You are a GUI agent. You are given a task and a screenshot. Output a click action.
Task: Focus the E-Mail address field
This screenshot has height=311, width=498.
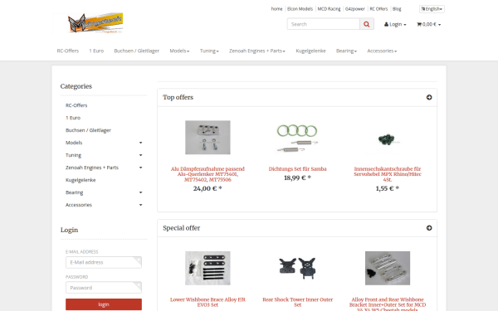coord(104,262)
